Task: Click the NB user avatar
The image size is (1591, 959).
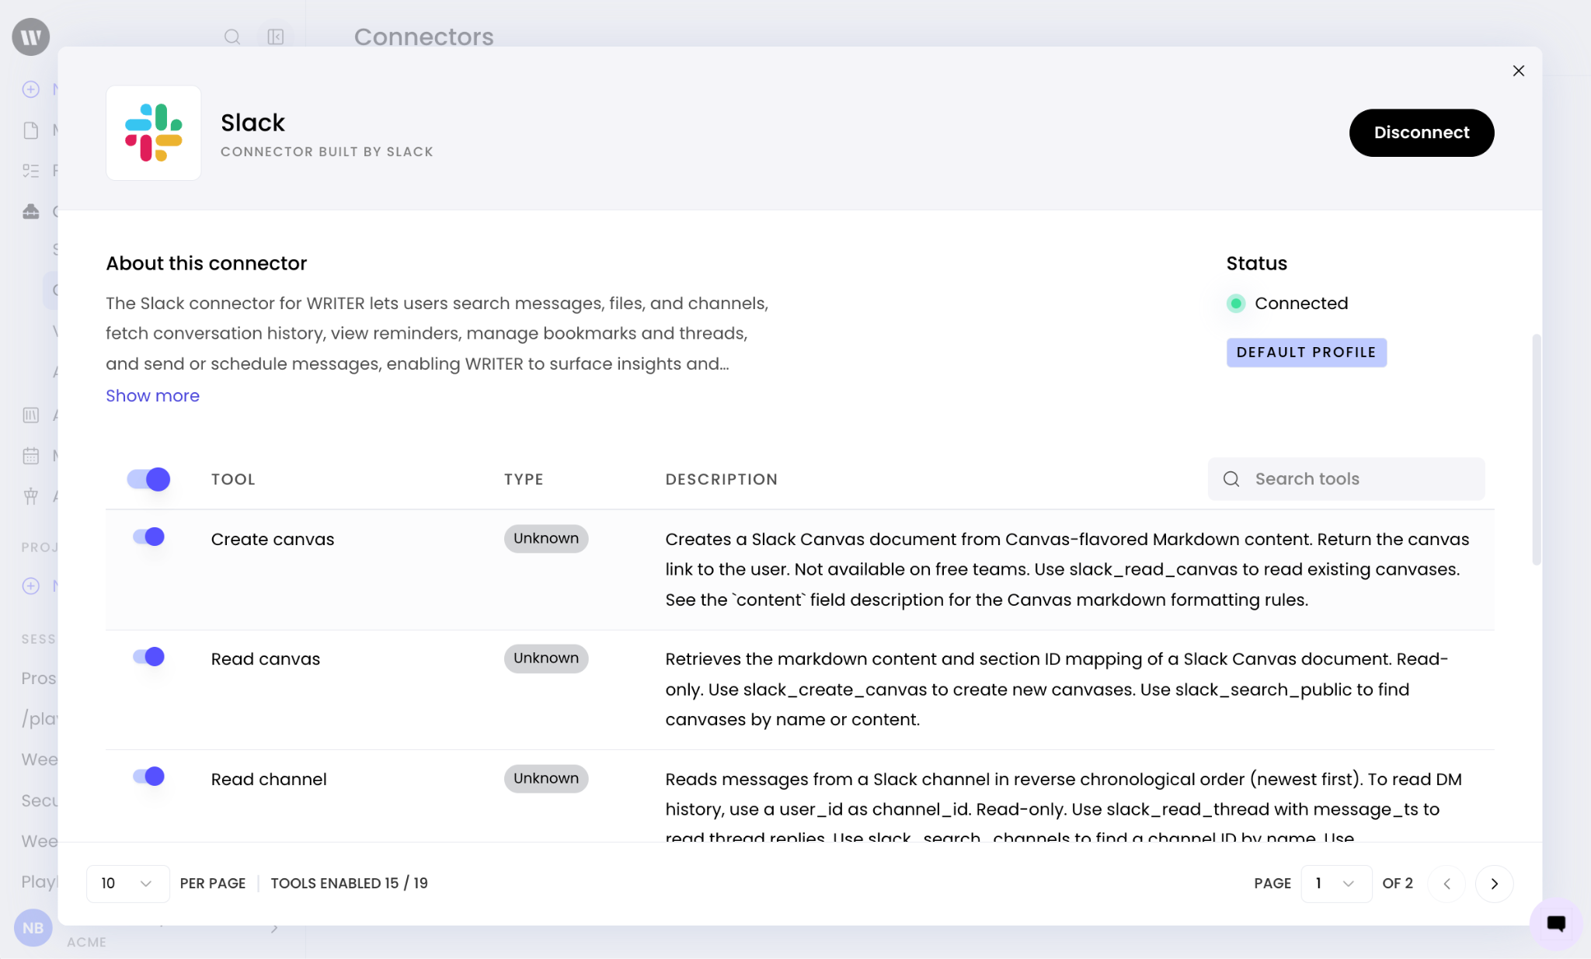Action: click(x=33, y=928)
